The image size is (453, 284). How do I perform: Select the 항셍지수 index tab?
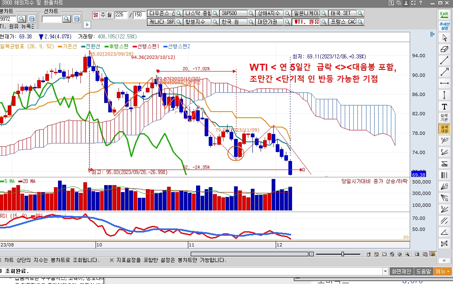coord(197,22)
